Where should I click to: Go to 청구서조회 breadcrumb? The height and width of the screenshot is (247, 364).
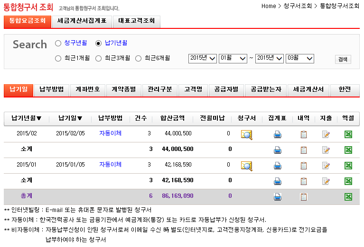(x=298, y=6)
